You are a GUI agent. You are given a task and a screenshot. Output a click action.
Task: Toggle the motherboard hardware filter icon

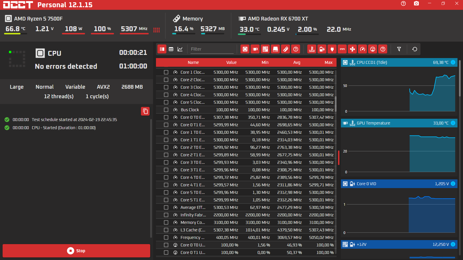coord(265,49)
